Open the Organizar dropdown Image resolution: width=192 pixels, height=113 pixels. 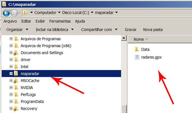(17, 30)
